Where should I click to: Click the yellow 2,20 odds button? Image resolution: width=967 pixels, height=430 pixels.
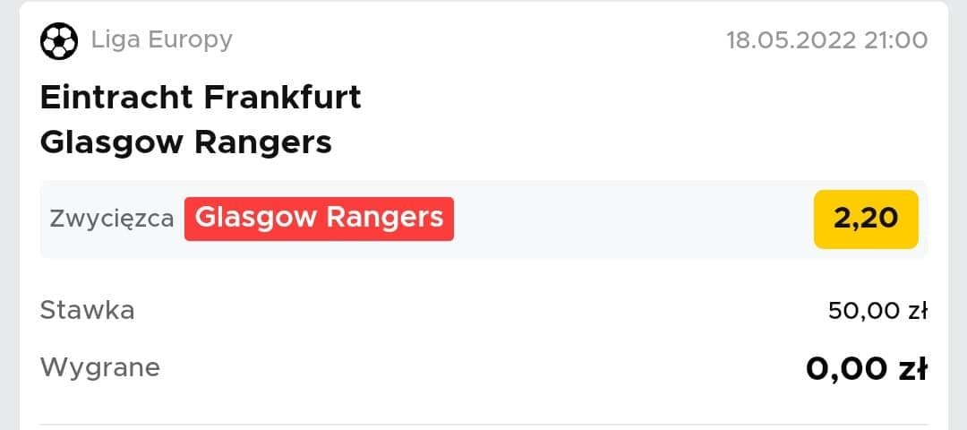coord(866,219)
